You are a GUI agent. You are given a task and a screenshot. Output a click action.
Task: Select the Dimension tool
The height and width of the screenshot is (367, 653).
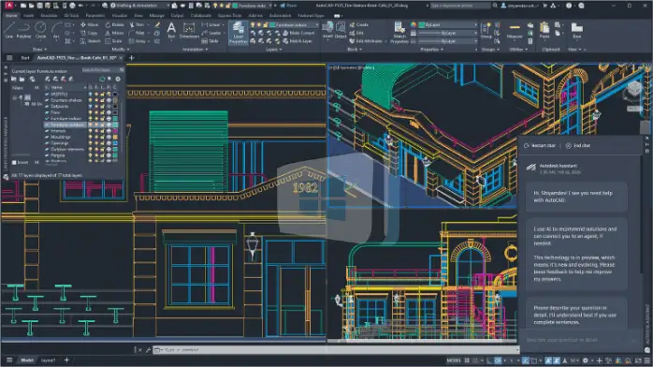(189, 30)
